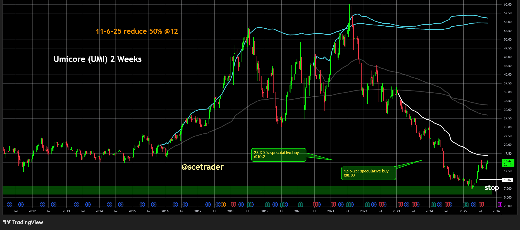The image size is (520, 230).
Task: Click the green earnings marker at 2020
Action: [x=300, y=204]
